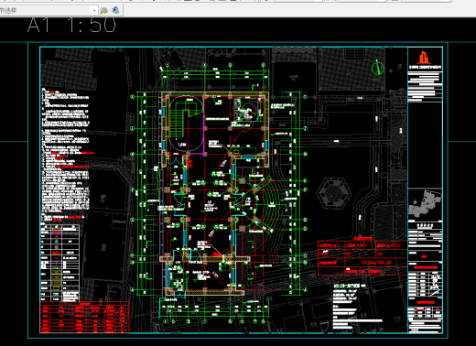Click the orange company logo in the title block
Image resolution: width=476 pixels, height=346 pixels.
pyautogui.click(x=423, y=58)
